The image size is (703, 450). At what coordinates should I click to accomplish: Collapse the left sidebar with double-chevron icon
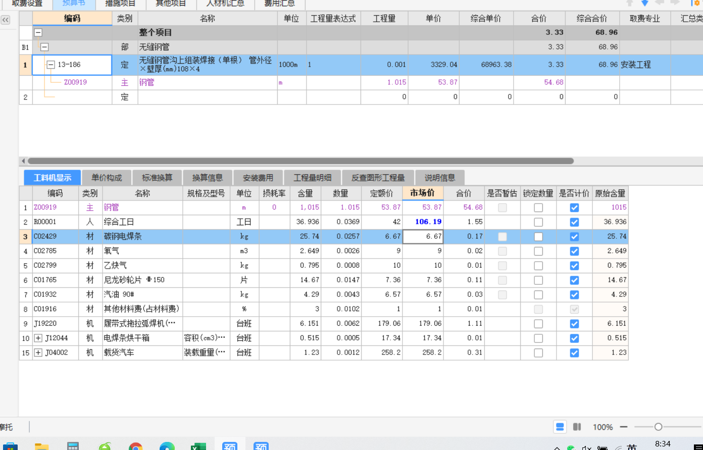5,20
